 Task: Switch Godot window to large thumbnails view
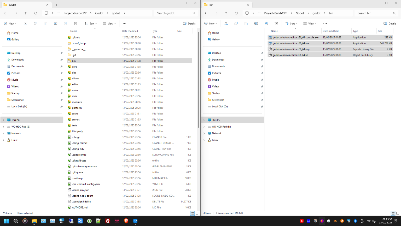click(x=197, y=213)
